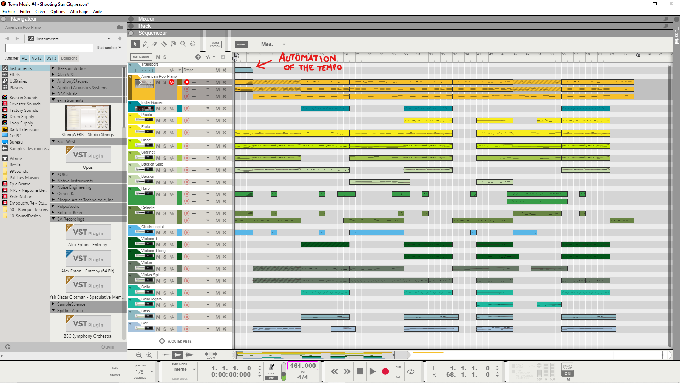
Task: Select the Magnifying glass tool
Action: [183, 44]
